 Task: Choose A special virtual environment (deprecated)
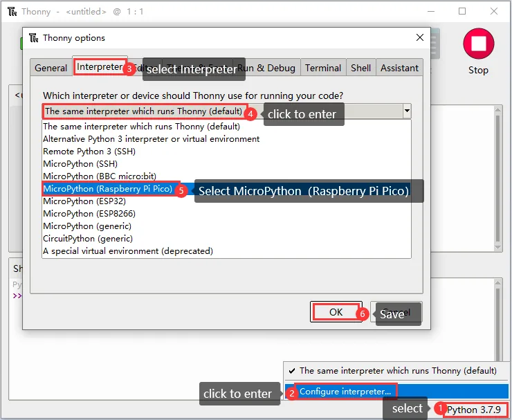(x=227, y=251)
